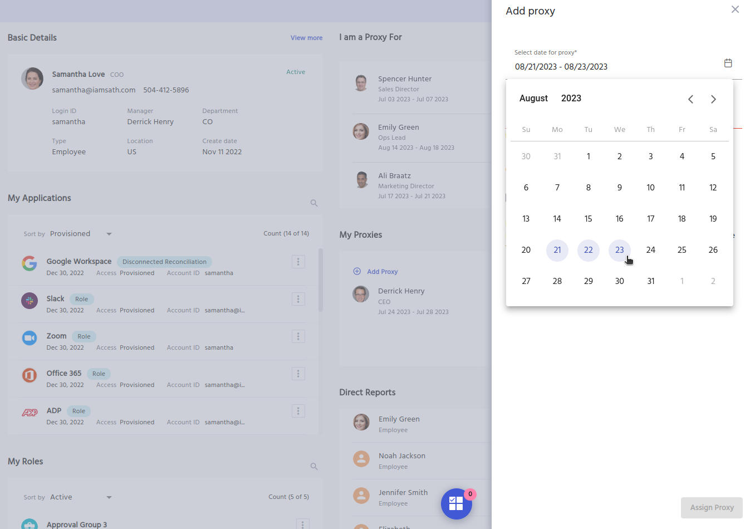Click the plus icon beside Add Proxy
The image size is (755, 529).
(357, 271)
